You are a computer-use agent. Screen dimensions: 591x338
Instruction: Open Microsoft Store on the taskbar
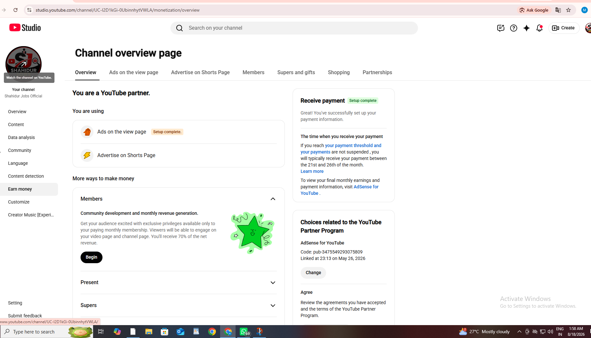[x=165, y=332]
